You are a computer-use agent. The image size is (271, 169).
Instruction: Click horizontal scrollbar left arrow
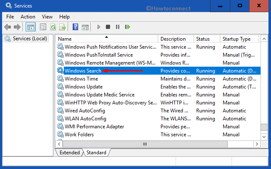coord(59,144)
